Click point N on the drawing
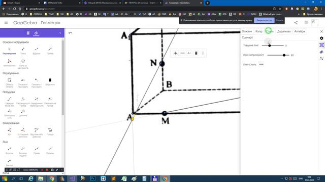This screenshot has height=182, width=325. (162, 64)
